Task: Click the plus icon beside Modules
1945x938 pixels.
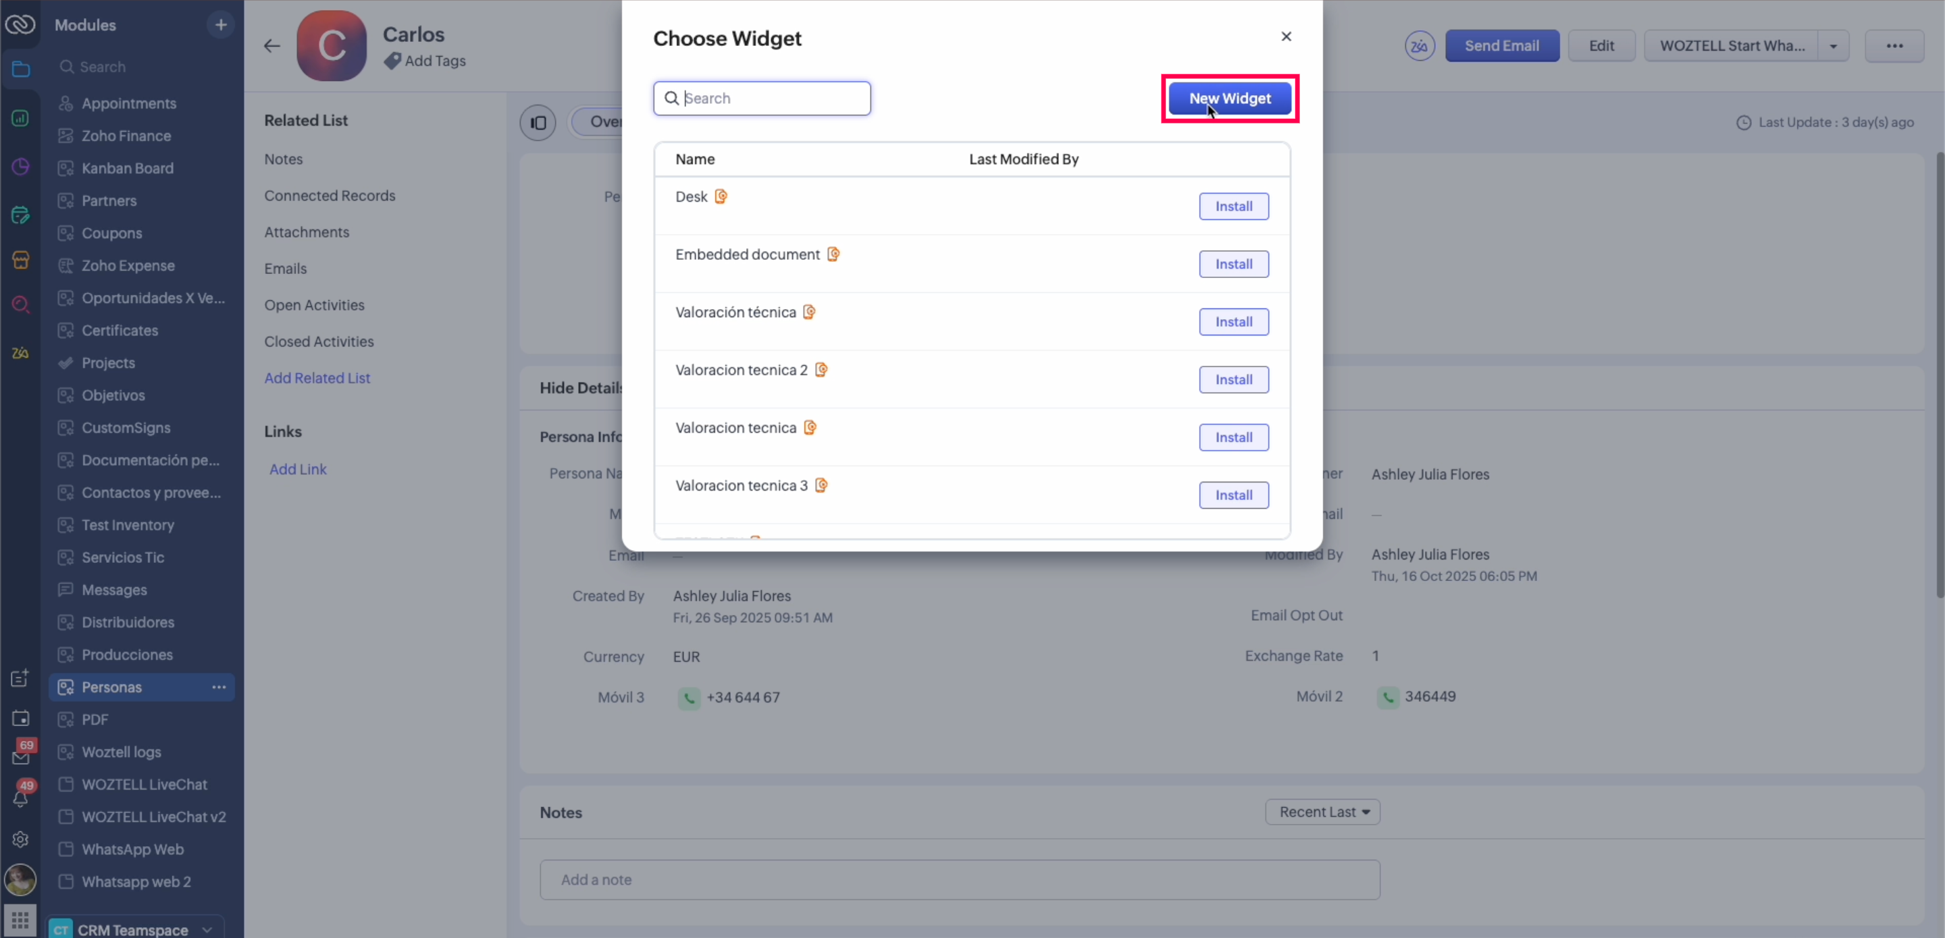Action: [220, 25]
